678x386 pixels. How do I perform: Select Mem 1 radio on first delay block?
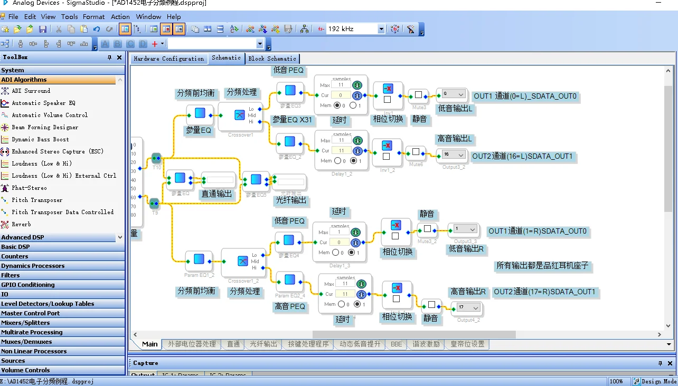tap(353, 105)
